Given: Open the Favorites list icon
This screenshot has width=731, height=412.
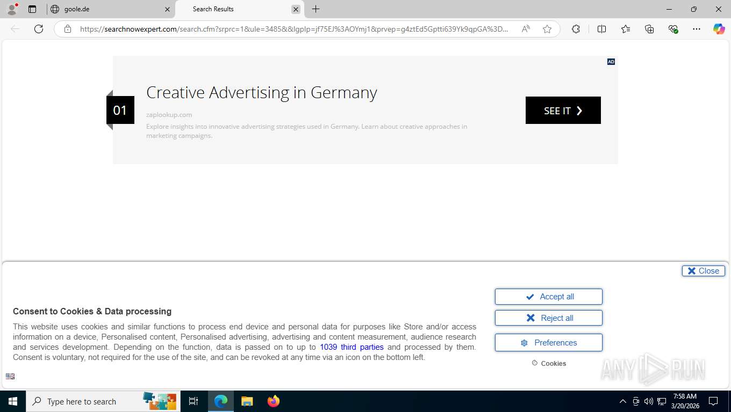Looking at the screenshot, I should [x=626, y=29].
